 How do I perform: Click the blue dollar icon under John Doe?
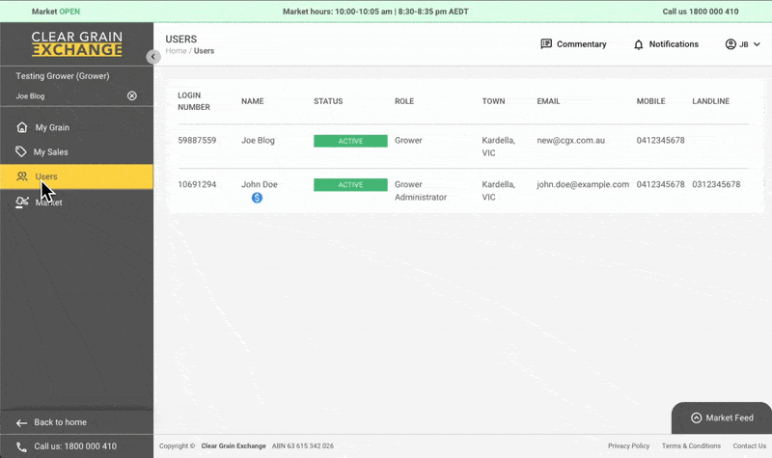coord(257,198)
